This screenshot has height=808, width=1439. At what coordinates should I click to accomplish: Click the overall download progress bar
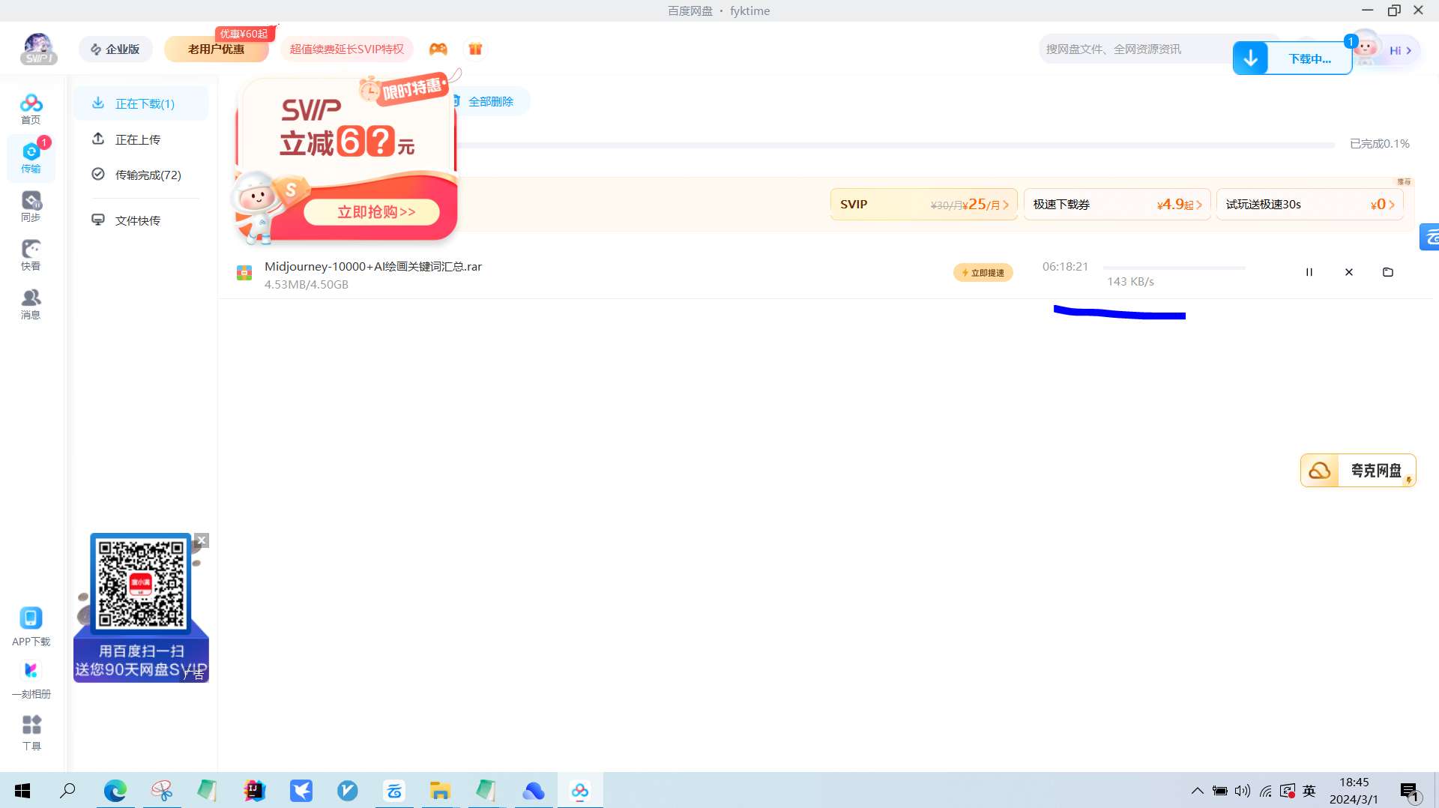point(896,145)
